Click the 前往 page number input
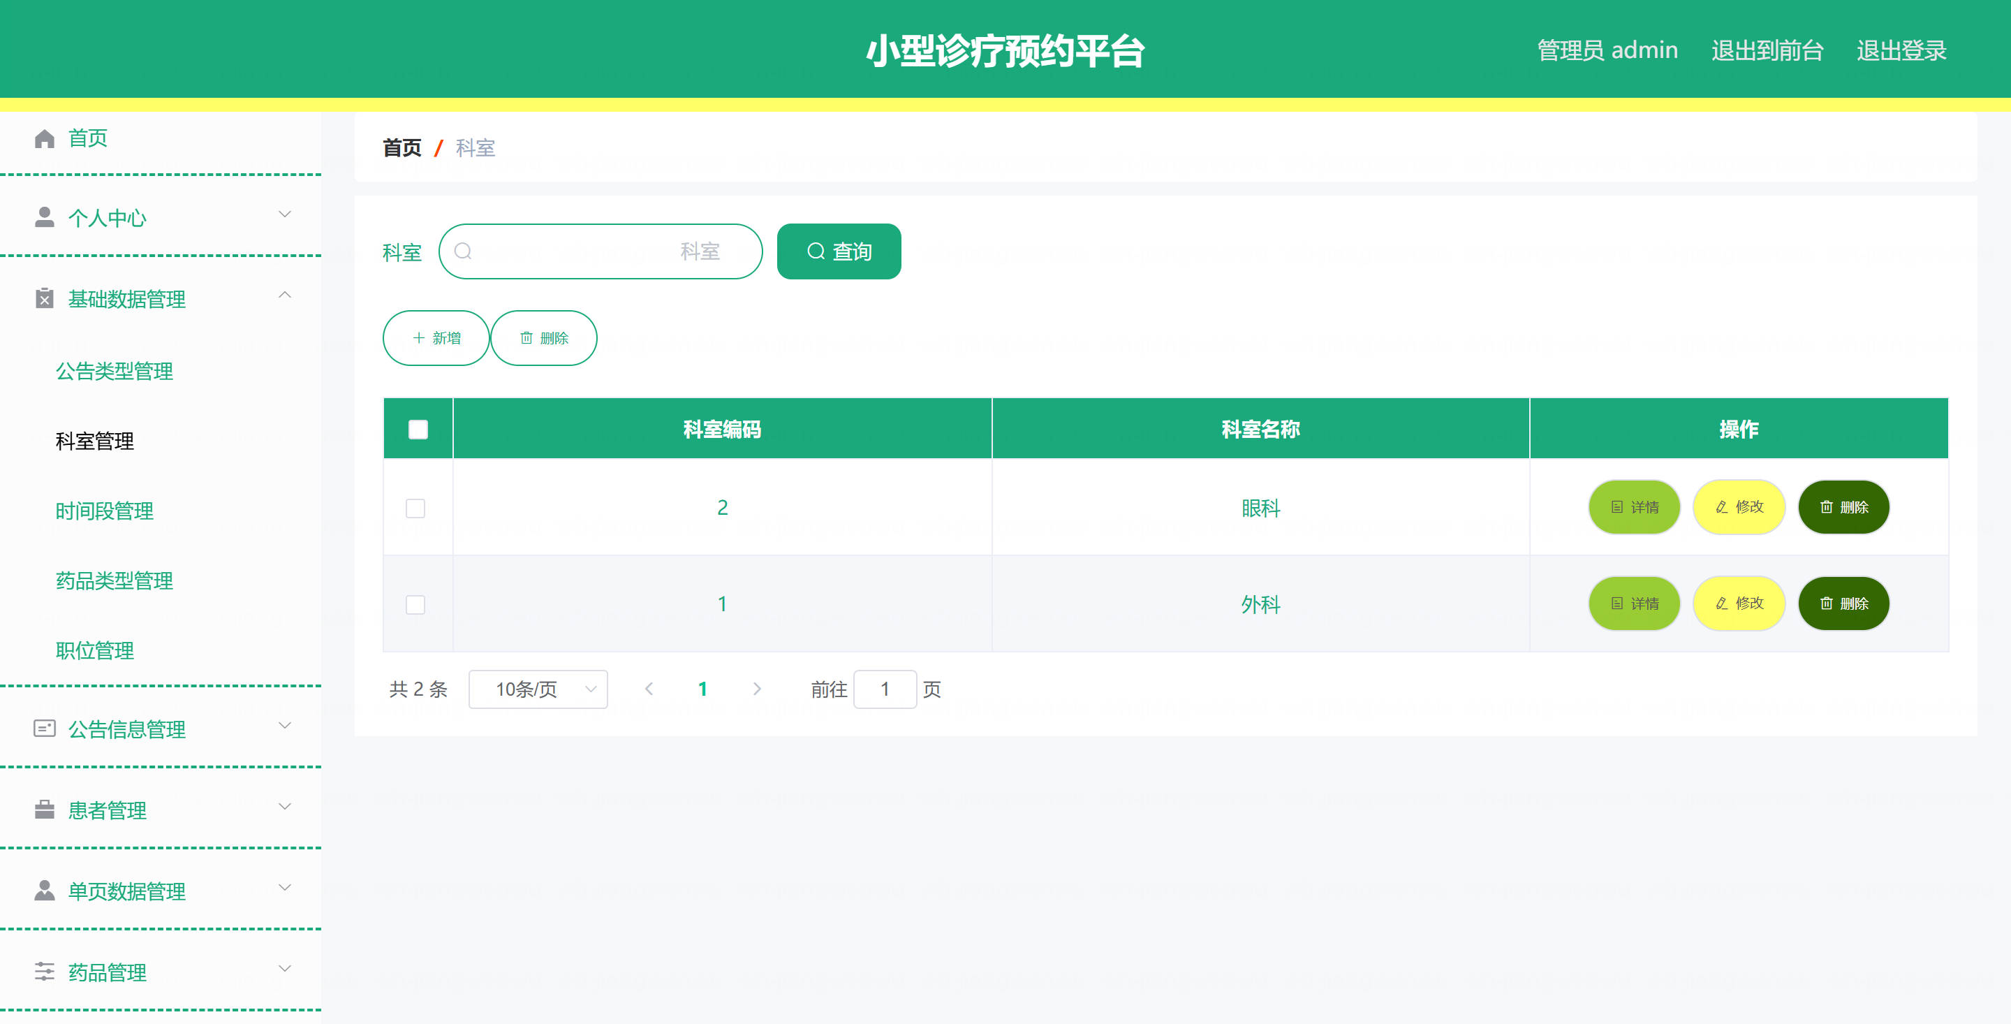 click(885, 689)
